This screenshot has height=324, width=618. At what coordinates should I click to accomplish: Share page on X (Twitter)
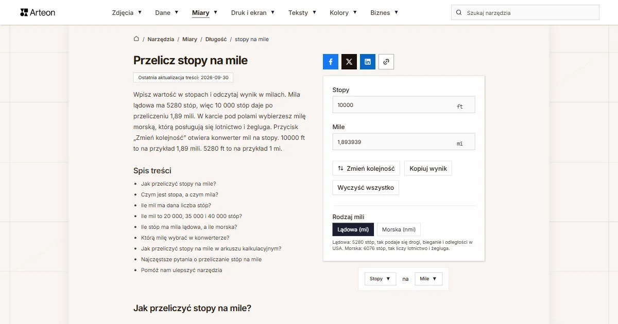pyautogui.click(x=349, y=62)
